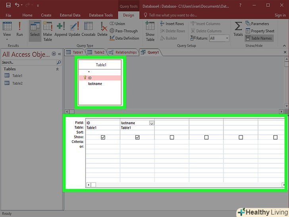Toggle the Totals row icon

(238, 29)
